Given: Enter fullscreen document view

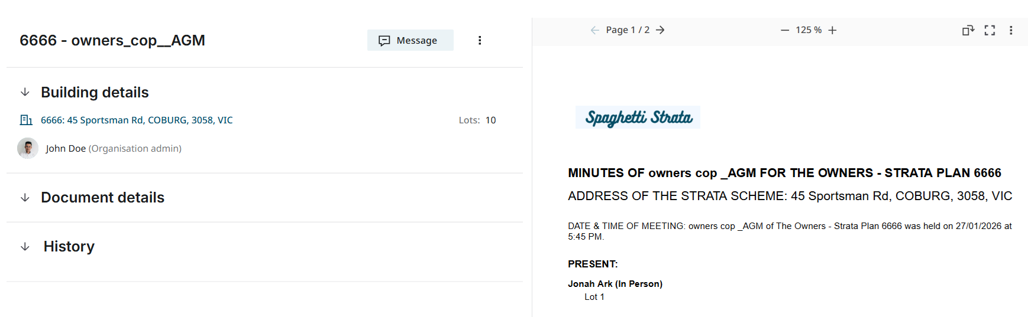Looking at the screenshot, I should (x=990, y=30).
